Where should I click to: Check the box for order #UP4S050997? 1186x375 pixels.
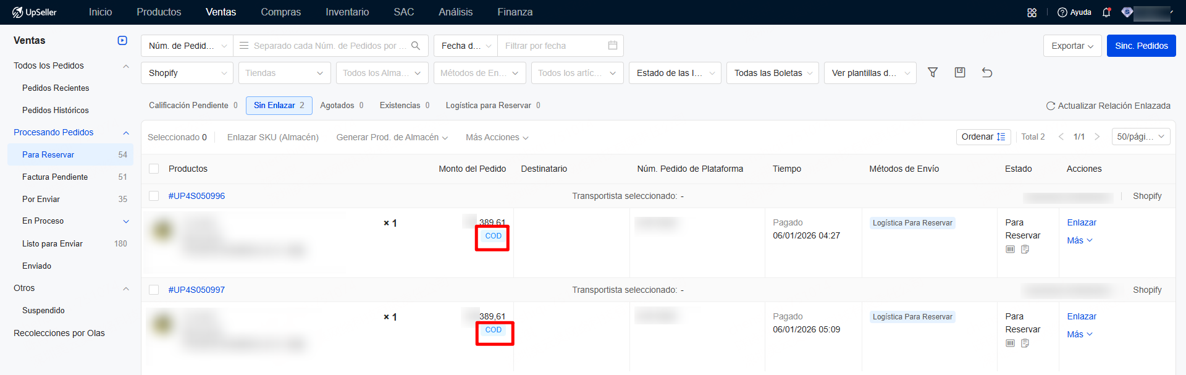point(154,290)
